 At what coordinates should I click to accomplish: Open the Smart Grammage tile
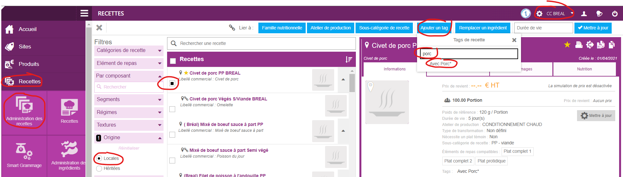coord(24,156)
